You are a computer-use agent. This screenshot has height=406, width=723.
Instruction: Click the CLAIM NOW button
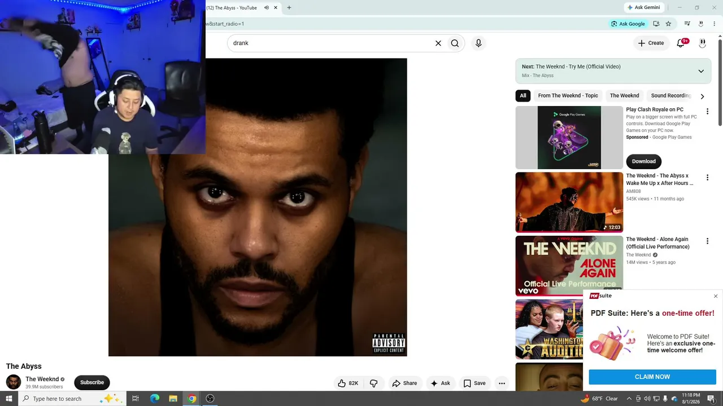click(652, 377)
